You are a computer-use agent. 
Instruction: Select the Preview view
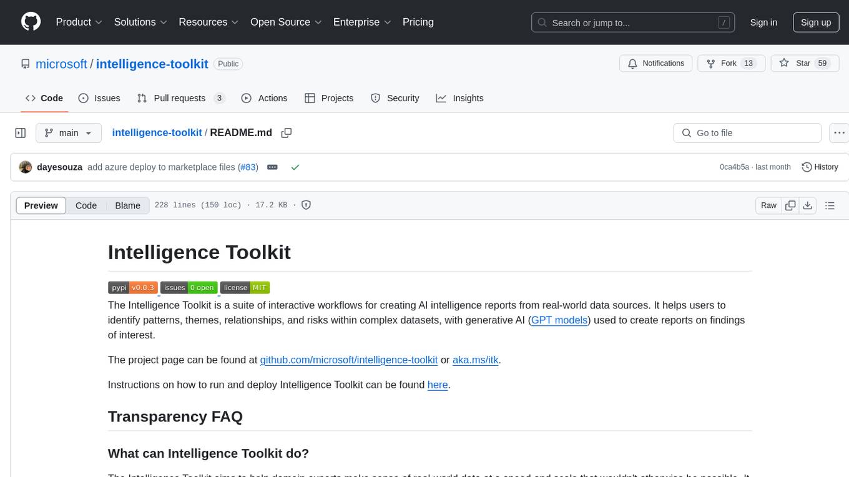tap(41, 205)
